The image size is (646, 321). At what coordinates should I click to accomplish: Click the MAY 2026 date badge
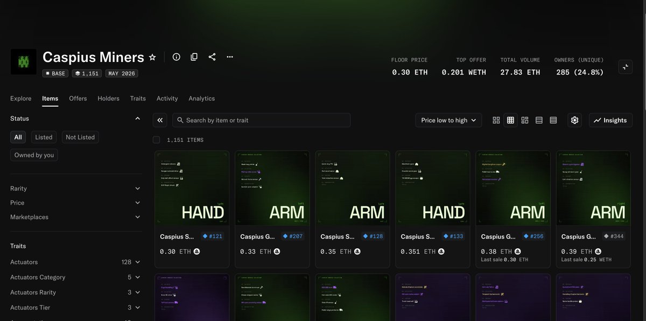[122, 73]
